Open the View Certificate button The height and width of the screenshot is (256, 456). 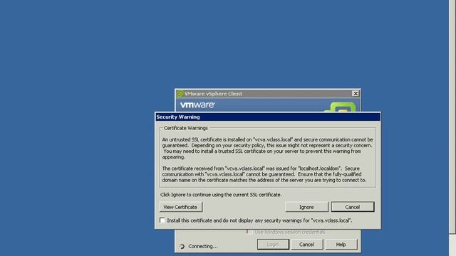(x=180, y=207)
